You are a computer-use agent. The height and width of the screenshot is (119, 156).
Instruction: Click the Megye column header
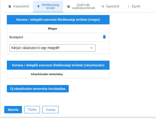[x=52, y=29]
